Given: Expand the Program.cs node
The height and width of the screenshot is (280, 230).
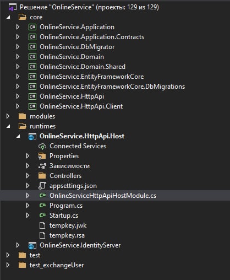Looking at the screenshot, I should point(28,206).
